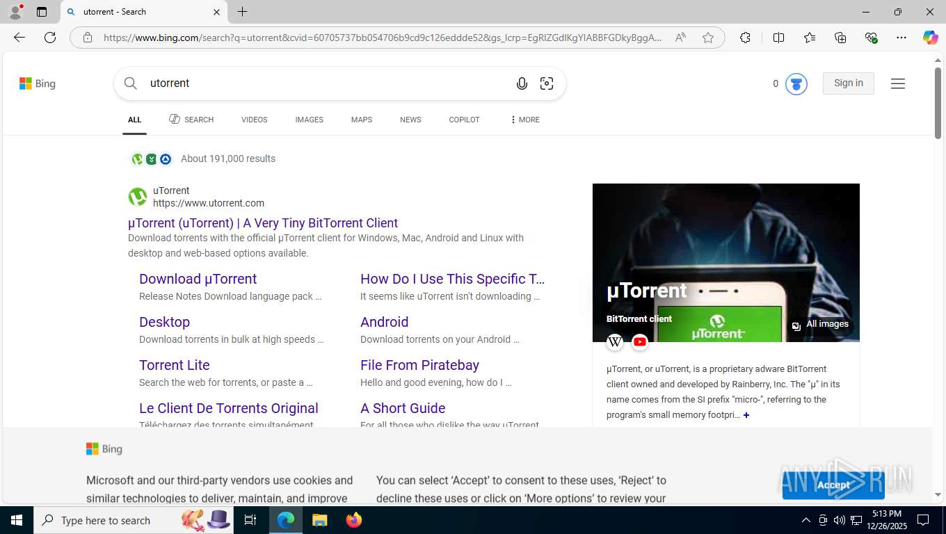Image resolution: width=946 pixels, height=534 pixels.
Task: Open How Do I Use This Specific link
Action: [x=453, y=279]
